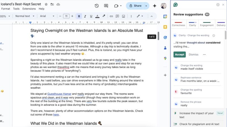The height and width of the screenshot is (127, 227).
Task: Open info icon beside Change the wording
Action: click(214, 36)
